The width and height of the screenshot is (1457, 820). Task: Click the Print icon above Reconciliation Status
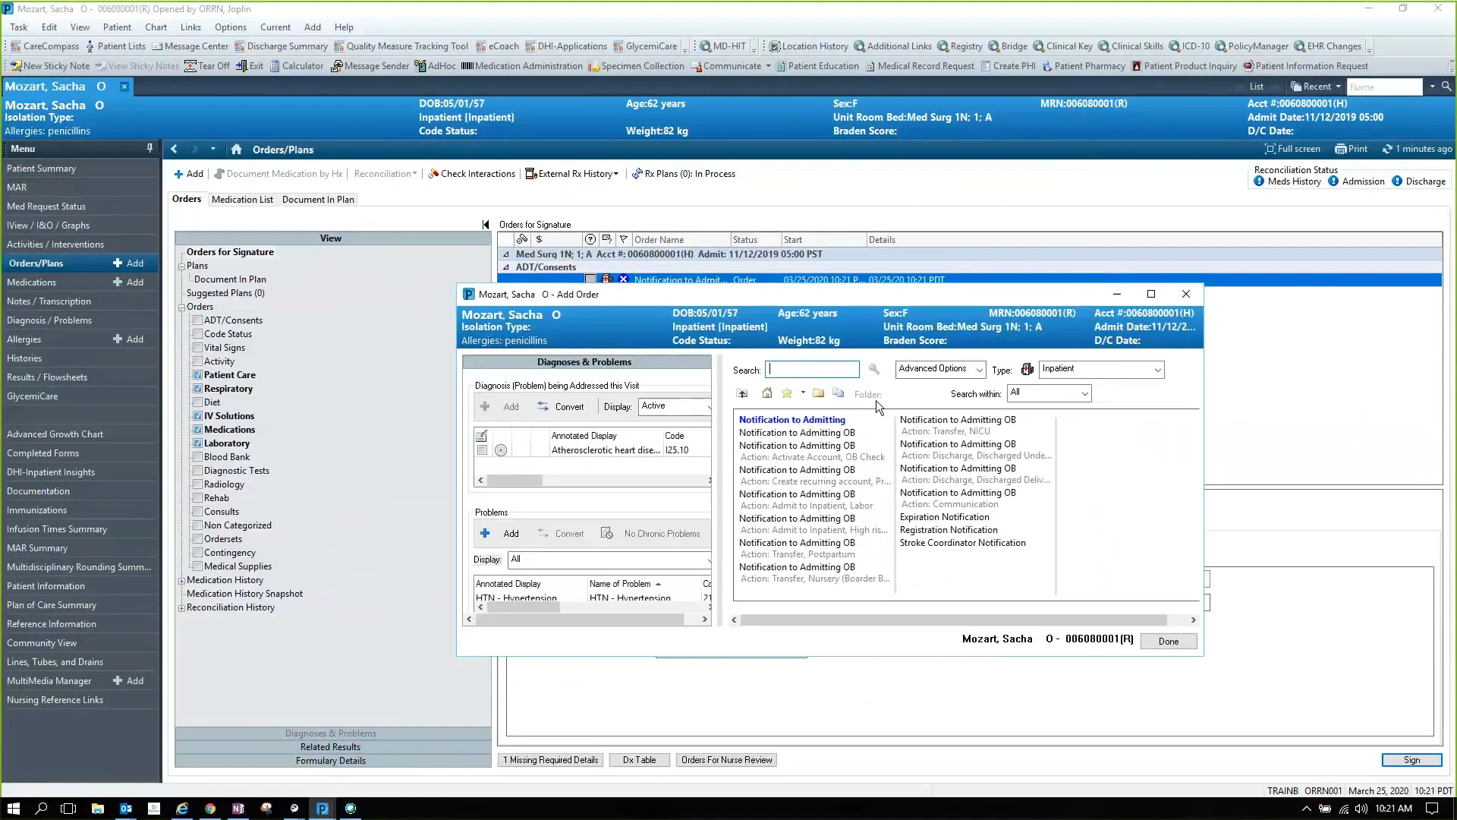[1350, 149]
